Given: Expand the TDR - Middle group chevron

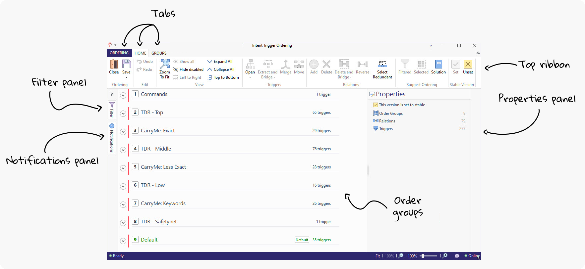Looking at the screenshot, I should [x=123, y=150].
